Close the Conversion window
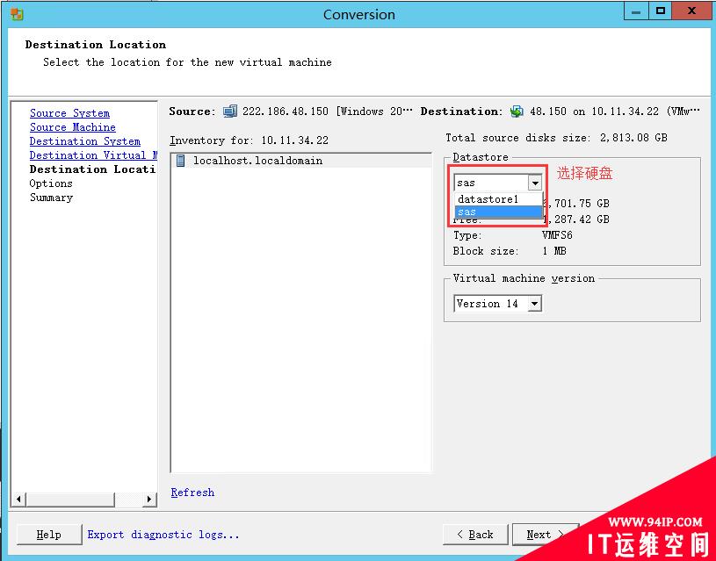Screen dimensions: 716x561 691,11
